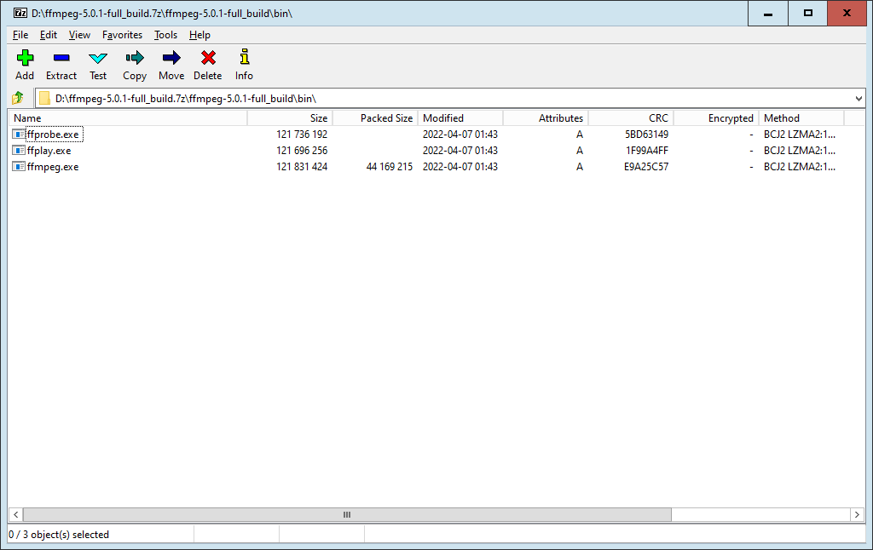
Task: Click the Copy arrow icon
Action: coord(135,58)
